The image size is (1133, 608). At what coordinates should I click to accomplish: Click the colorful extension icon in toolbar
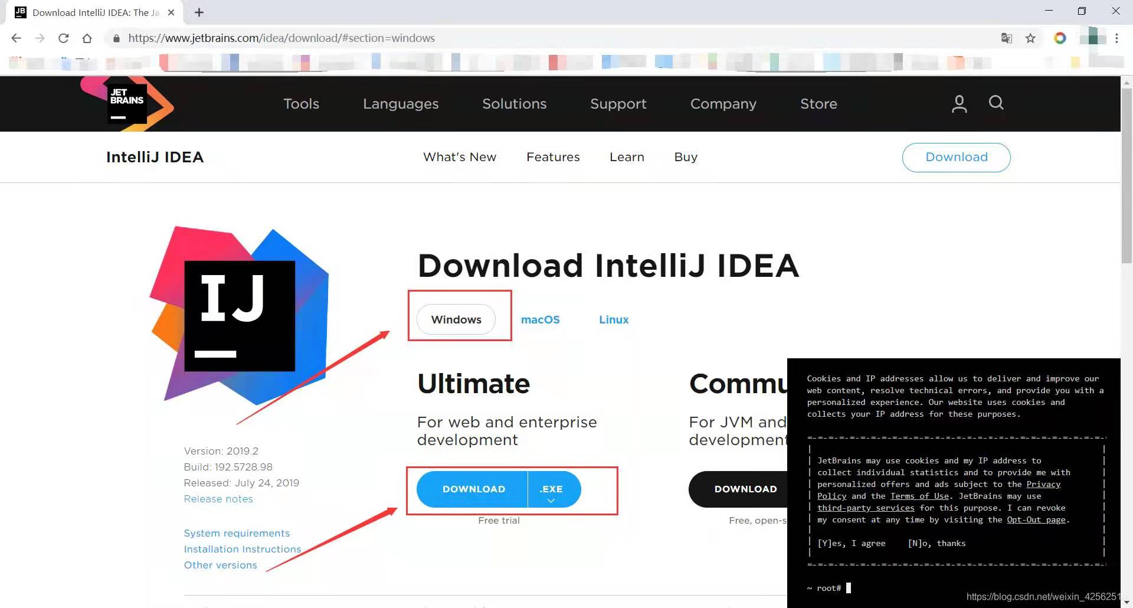click(1060, 38)
